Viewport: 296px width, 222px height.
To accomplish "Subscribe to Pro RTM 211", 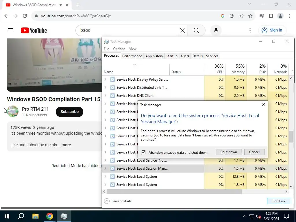I will (69, 112).
